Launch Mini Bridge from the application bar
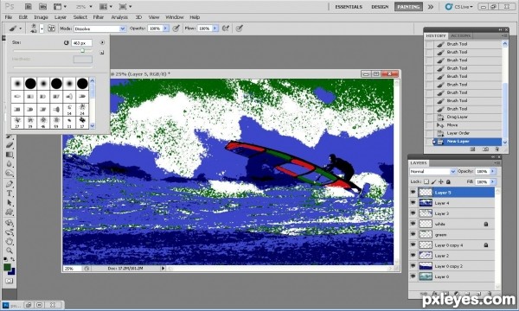This screenshot has width=519, height=311. [42, 6]
